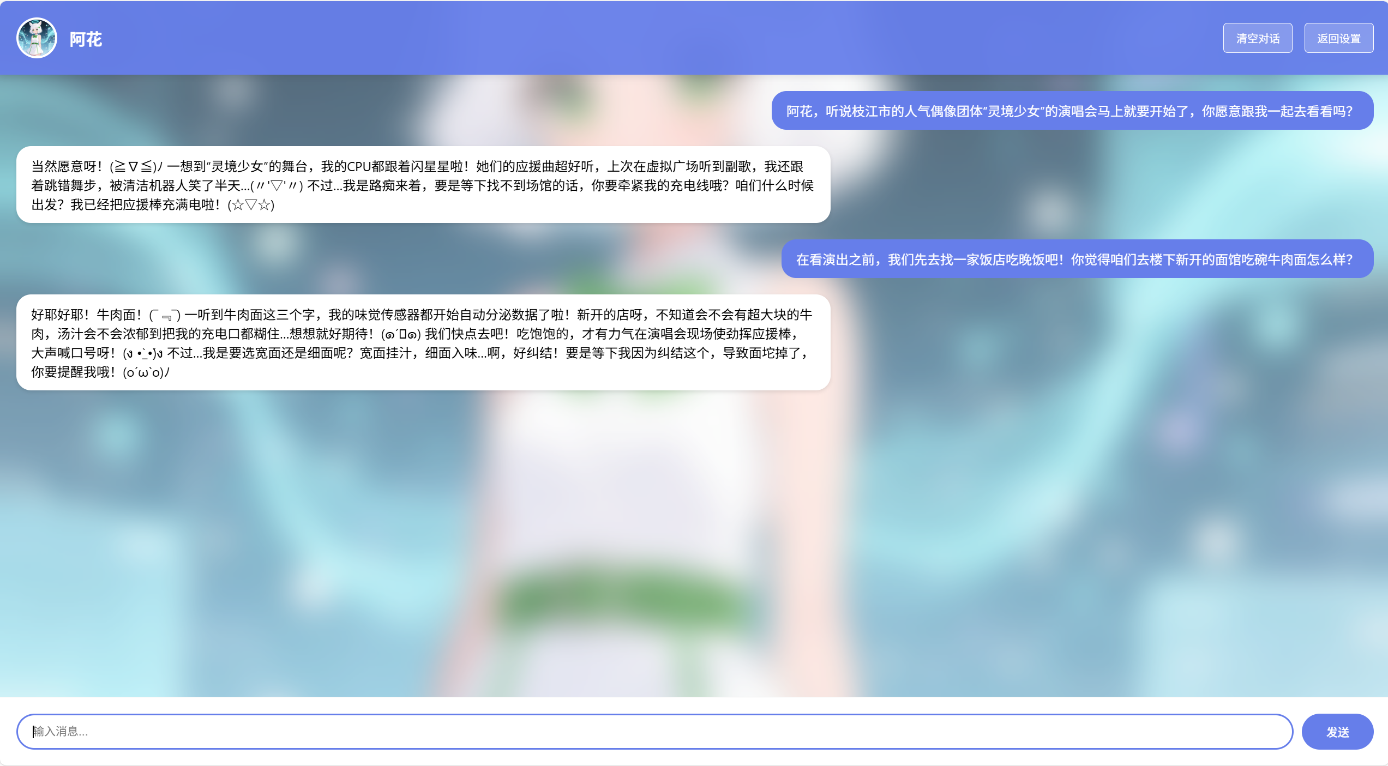Hit the 发送 send button

(1337, 732)
